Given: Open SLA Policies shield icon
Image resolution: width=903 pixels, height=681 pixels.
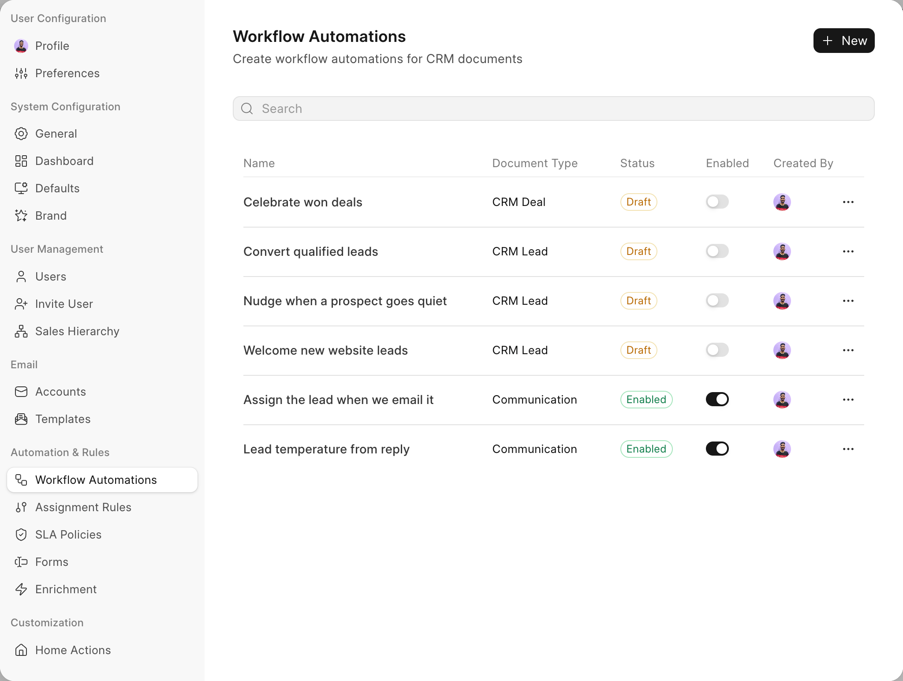Looking at the screenshot, I should coord(21,535).
